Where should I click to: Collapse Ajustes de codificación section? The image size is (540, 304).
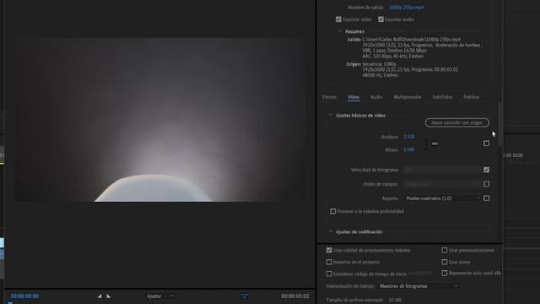330,232
